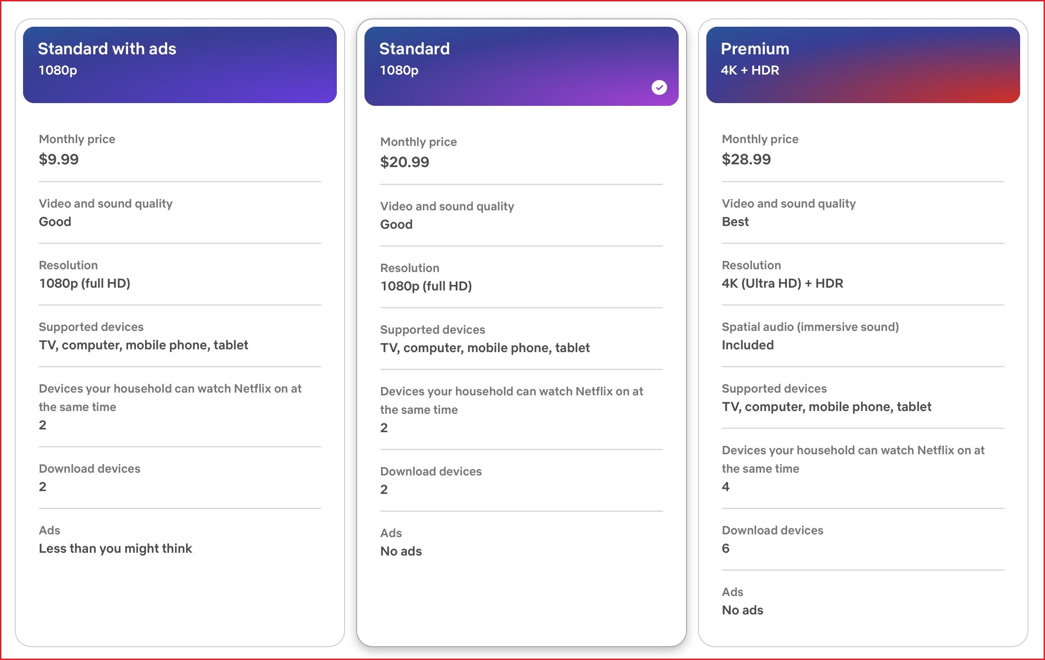Click 'No ads' in the Premium card
The image size is (1045, 660).
(742, 610)
